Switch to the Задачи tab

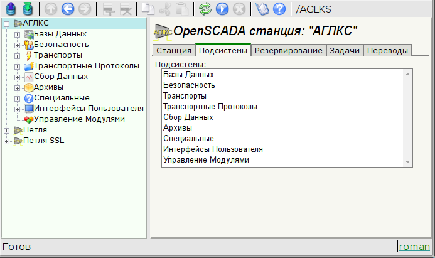[x=344, y=51]
